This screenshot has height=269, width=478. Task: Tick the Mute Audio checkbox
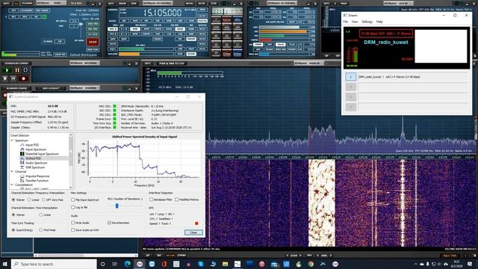click(x=73, y=223)
